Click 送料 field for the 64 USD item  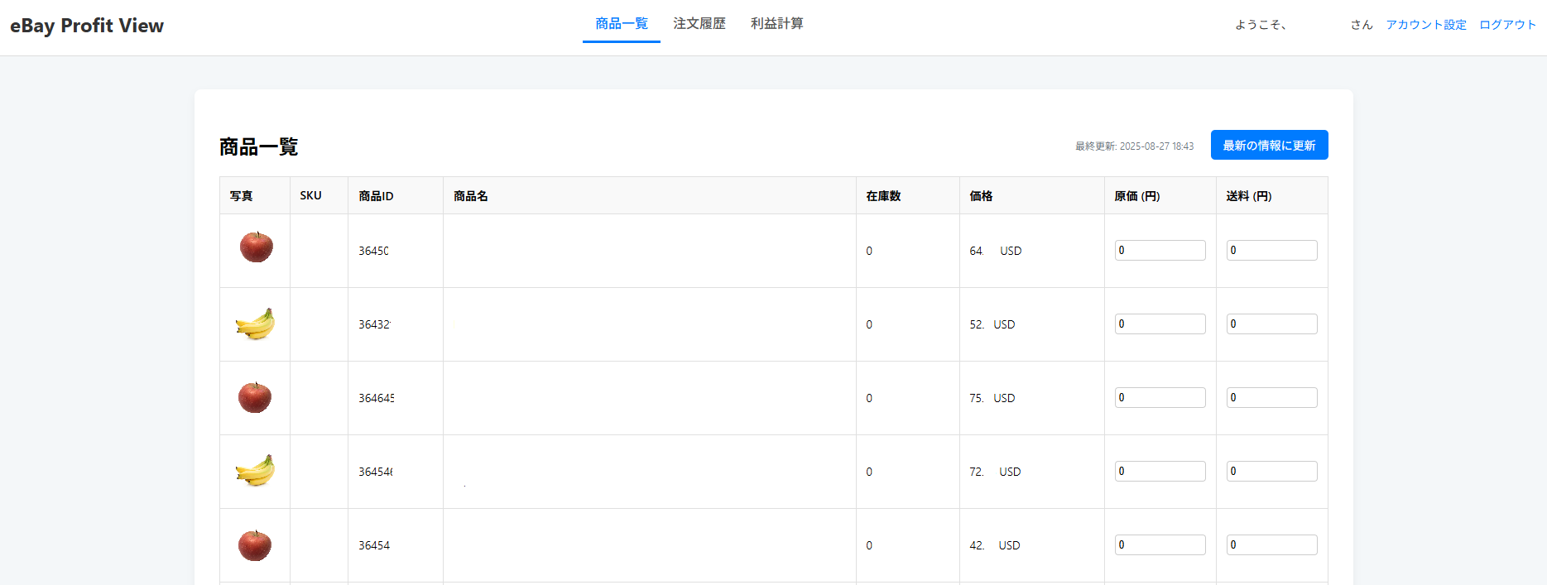coord(1271,251)
